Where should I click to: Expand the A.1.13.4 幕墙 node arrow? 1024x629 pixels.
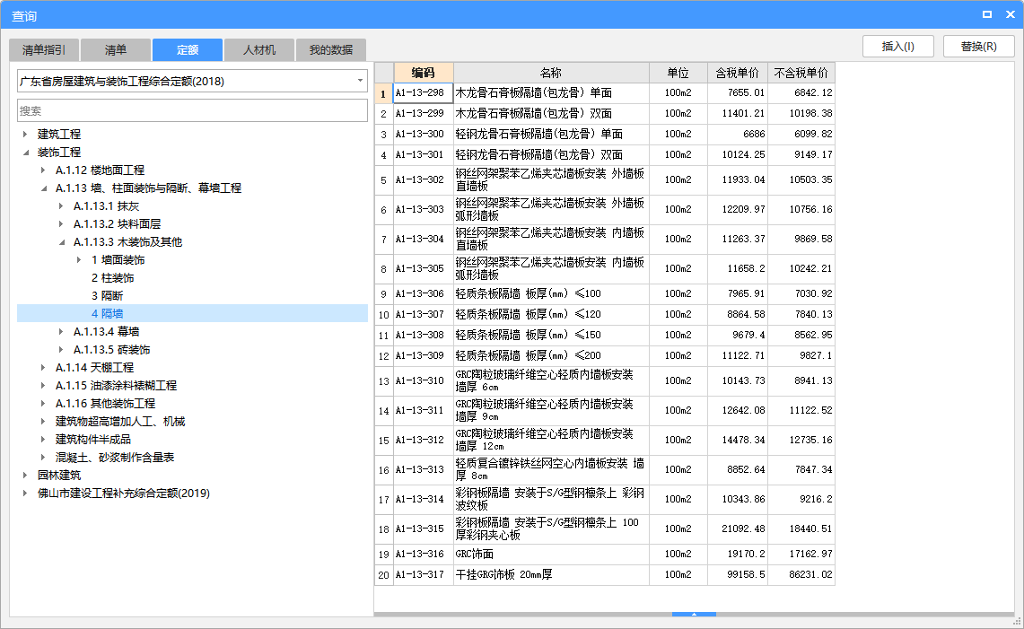click(x=61, y=332)
